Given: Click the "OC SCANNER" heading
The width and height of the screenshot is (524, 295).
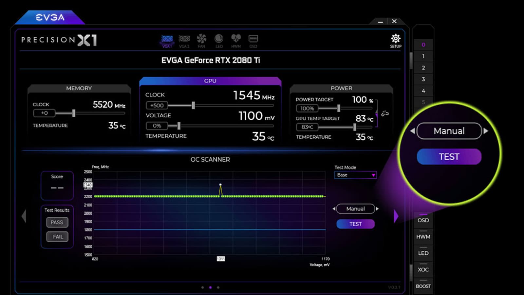Looking at the screenshot, I should tap(210, 160).
